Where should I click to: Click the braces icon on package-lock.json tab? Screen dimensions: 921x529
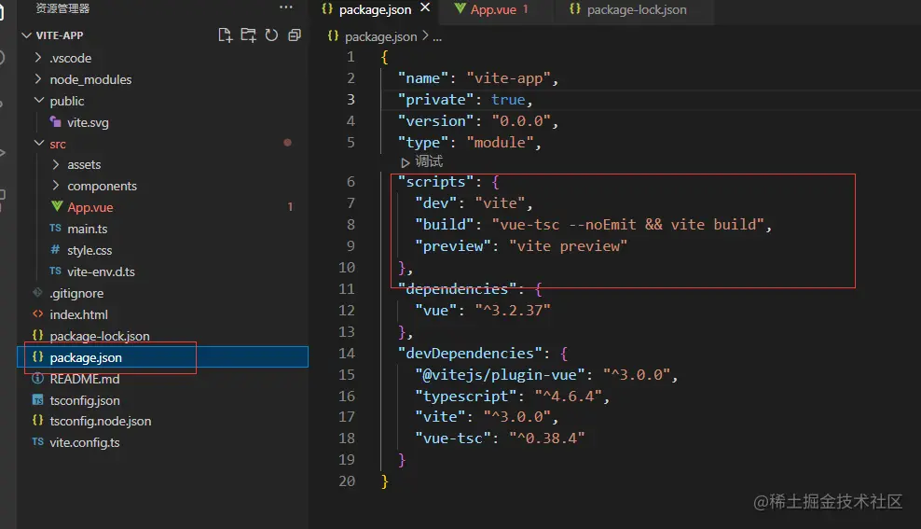[x=575, y=8]
